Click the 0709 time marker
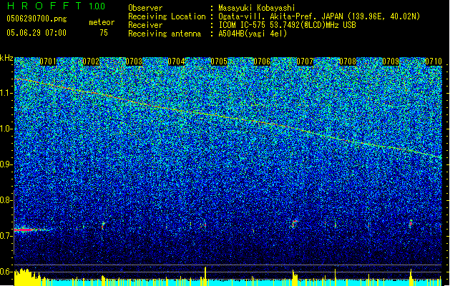 click(391, 61)
